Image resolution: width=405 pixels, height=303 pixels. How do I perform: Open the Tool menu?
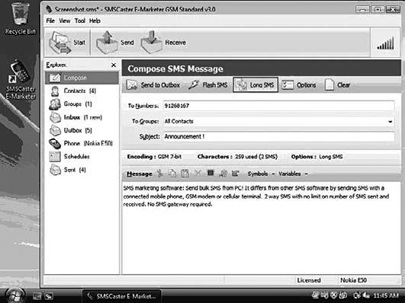(x=80, y=21)
